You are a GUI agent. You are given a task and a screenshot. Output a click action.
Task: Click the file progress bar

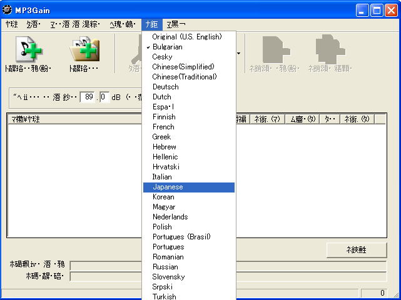pos(228,266)
